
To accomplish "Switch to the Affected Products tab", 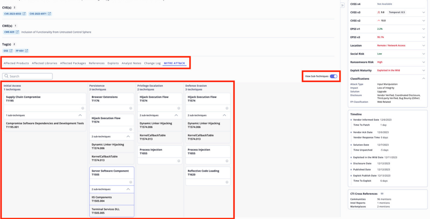I will 16,63.
